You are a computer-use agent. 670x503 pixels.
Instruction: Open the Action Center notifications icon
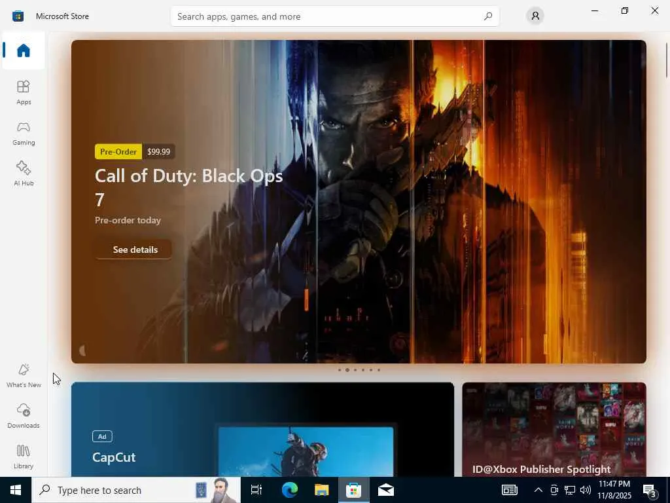pyautogui.click(x=649, y=490)
